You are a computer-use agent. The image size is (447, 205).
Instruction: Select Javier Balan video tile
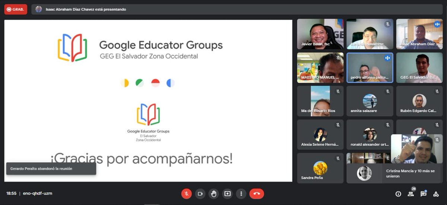[320, 34]
